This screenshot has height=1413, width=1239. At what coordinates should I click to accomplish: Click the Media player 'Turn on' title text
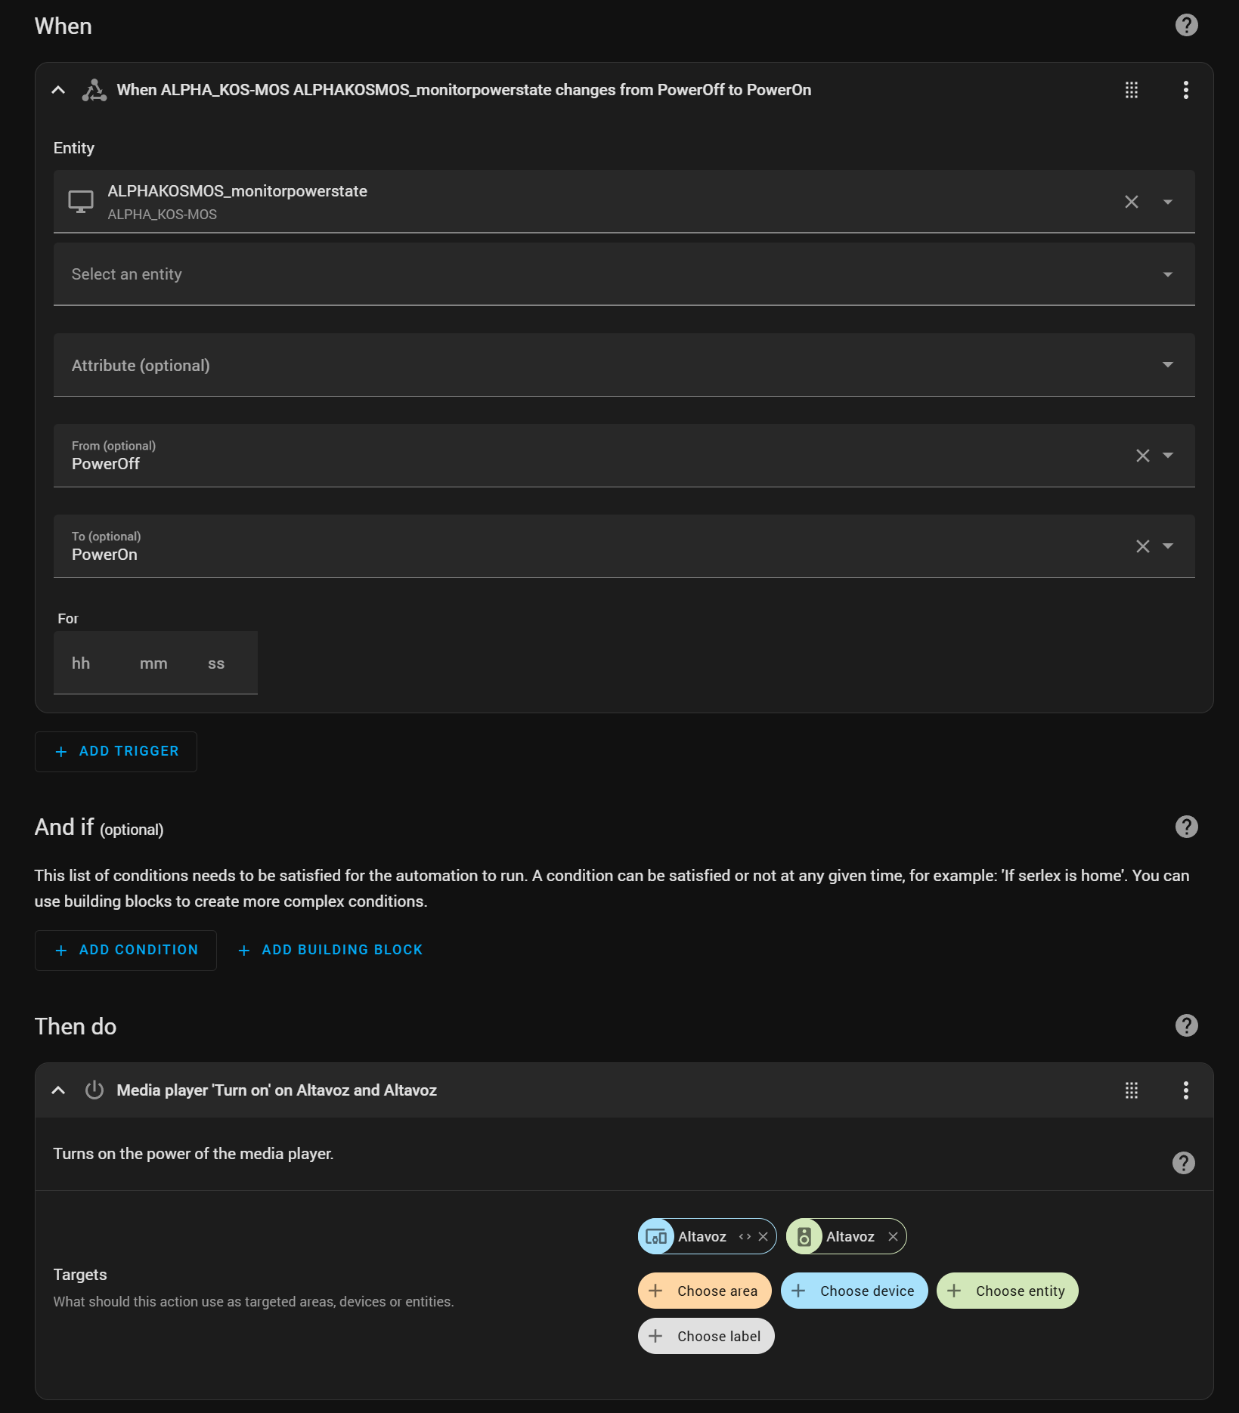(x=277, y=1090)
